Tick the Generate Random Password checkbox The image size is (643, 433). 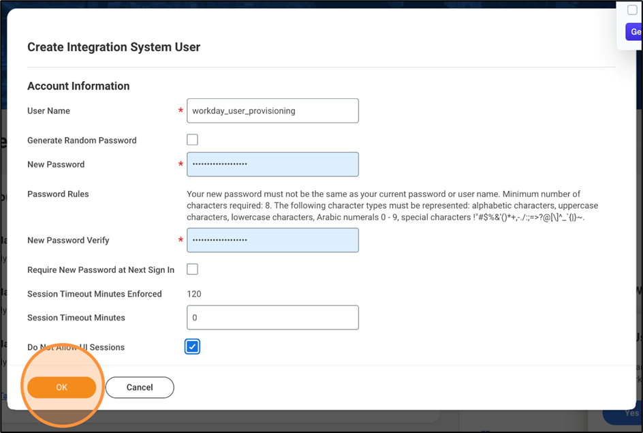click(192, 140)
